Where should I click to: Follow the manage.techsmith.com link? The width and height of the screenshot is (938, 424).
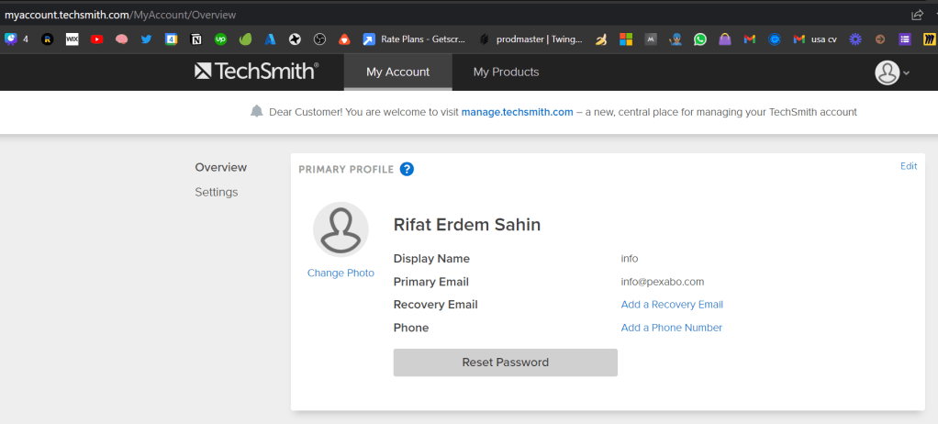coord(518,112)
